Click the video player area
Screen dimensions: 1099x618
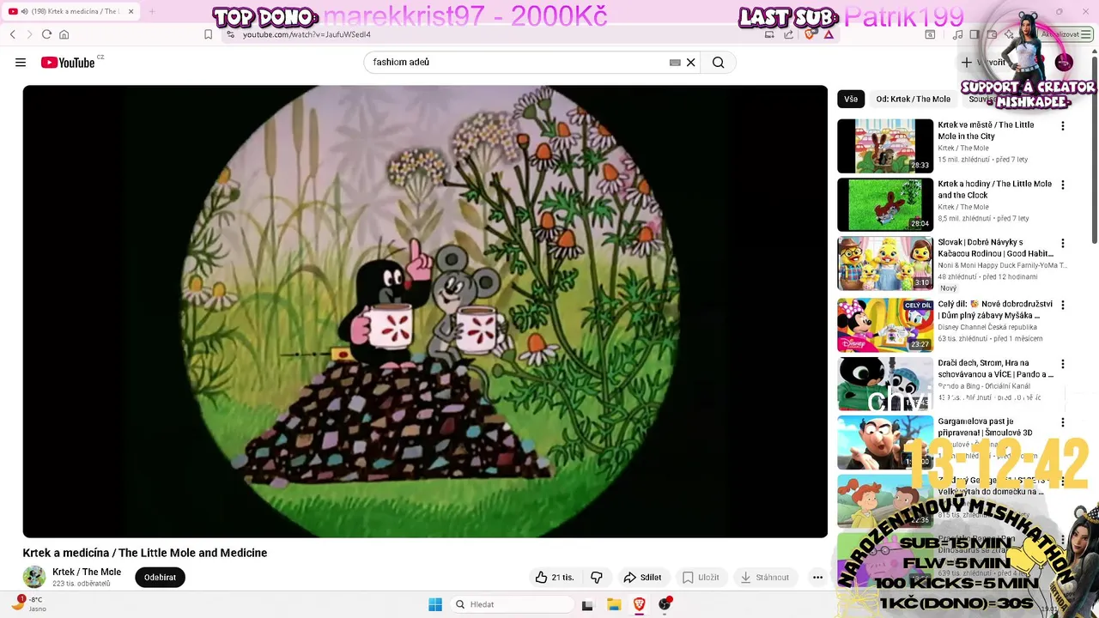pyautogui.click(x=425, y=312)
